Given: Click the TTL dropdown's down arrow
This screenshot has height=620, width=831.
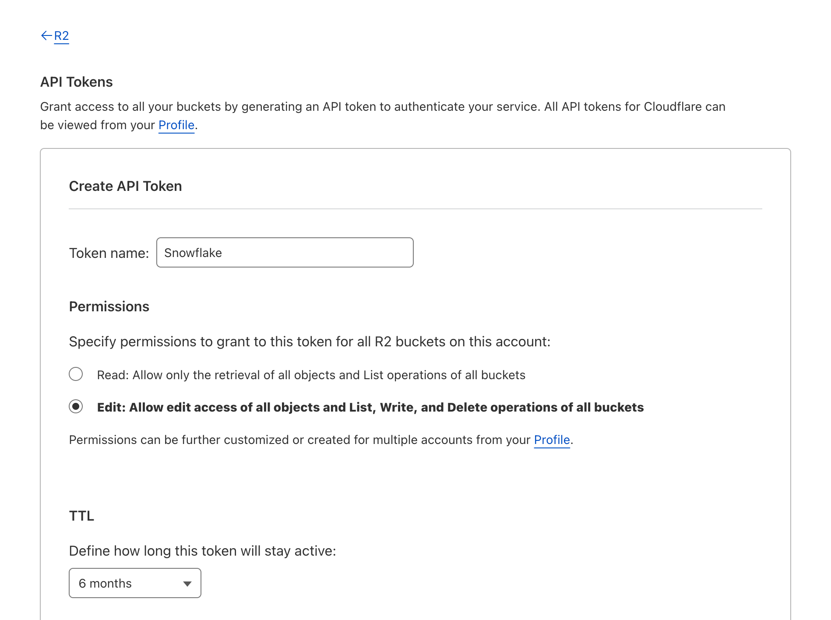Looking at the screenshot, I should point(187,584).
